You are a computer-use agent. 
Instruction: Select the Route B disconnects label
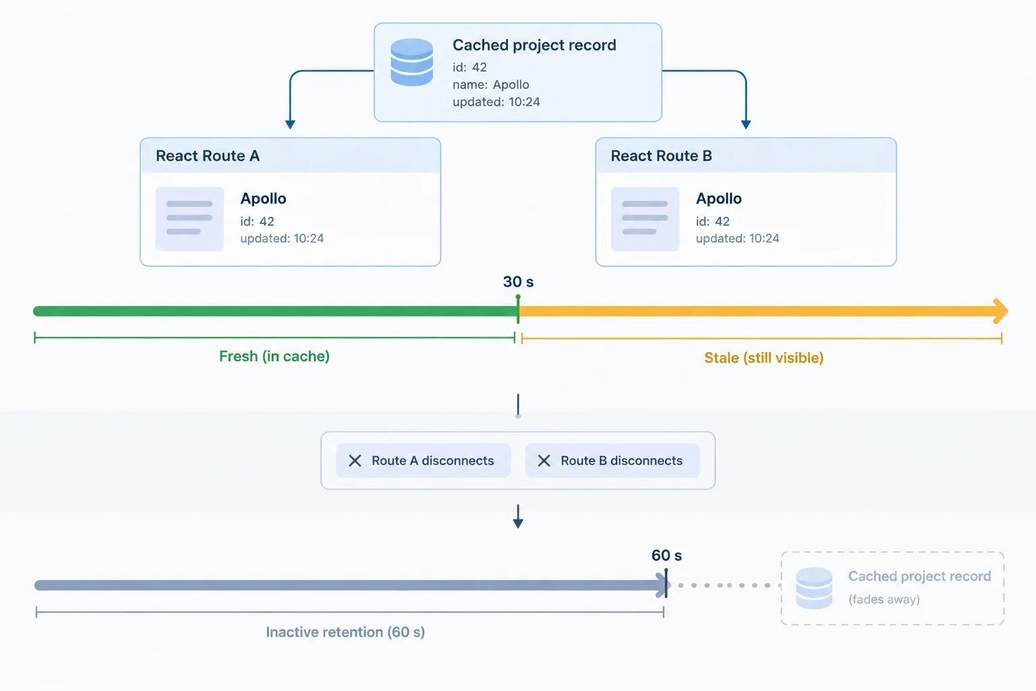click(x=621, y=461)
